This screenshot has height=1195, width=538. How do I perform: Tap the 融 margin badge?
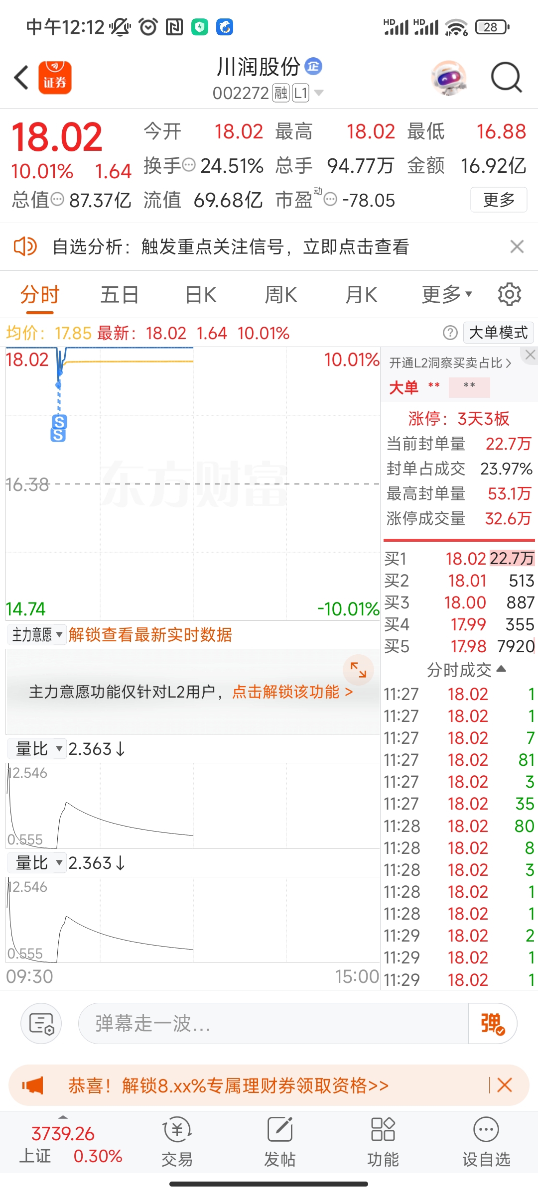coord(281,93)
